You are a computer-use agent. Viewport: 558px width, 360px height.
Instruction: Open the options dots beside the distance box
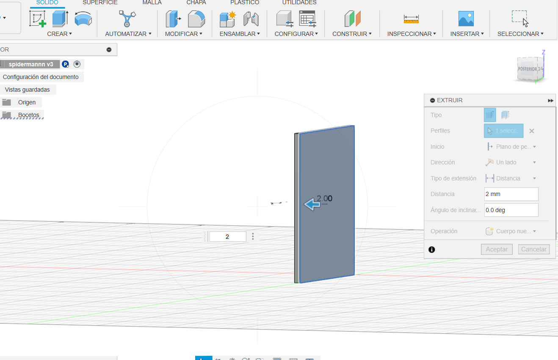[x=253, y=237]
